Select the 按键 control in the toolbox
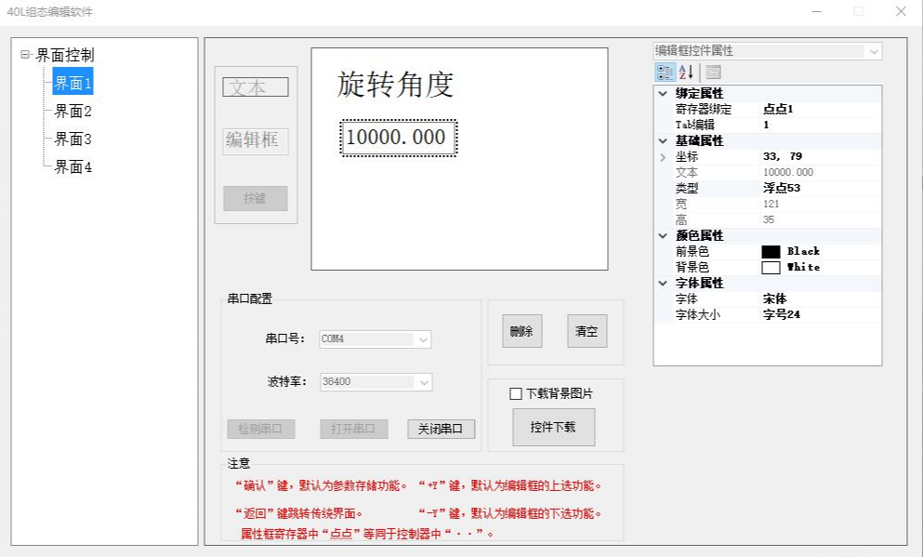Screen dimensions: 923x557 coord(256,199)
